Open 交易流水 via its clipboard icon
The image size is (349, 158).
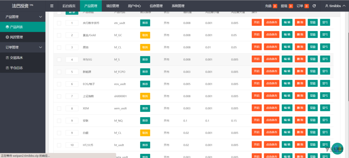click(x=7, y=58)
